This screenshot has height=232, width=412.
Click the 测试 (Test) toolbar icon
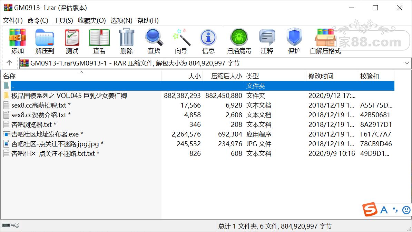[72, 38]
